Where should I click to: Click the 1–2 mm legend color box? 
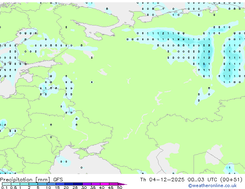(24, 184)
